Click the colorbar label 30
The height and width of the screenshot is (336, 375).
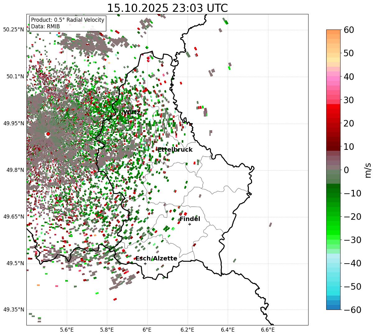pos(348,100)
